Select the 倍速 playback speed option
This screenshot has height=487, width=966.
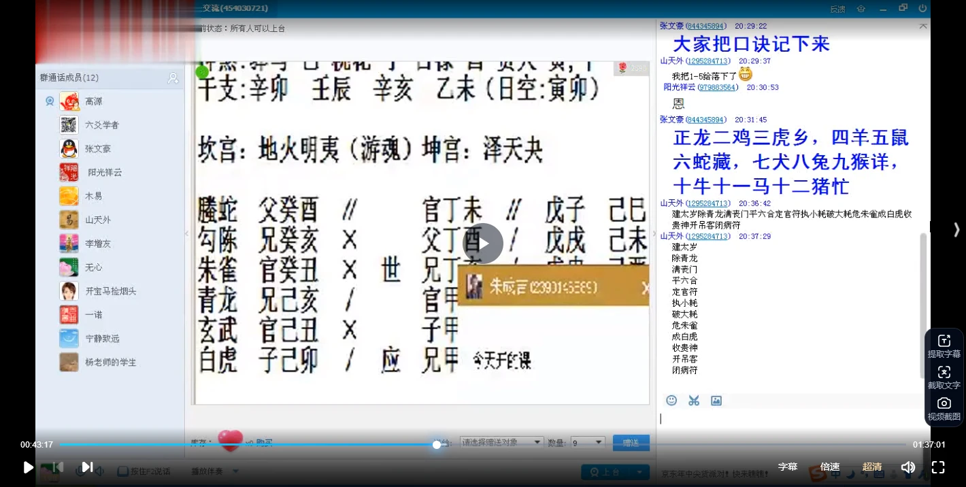pos(830,467)
